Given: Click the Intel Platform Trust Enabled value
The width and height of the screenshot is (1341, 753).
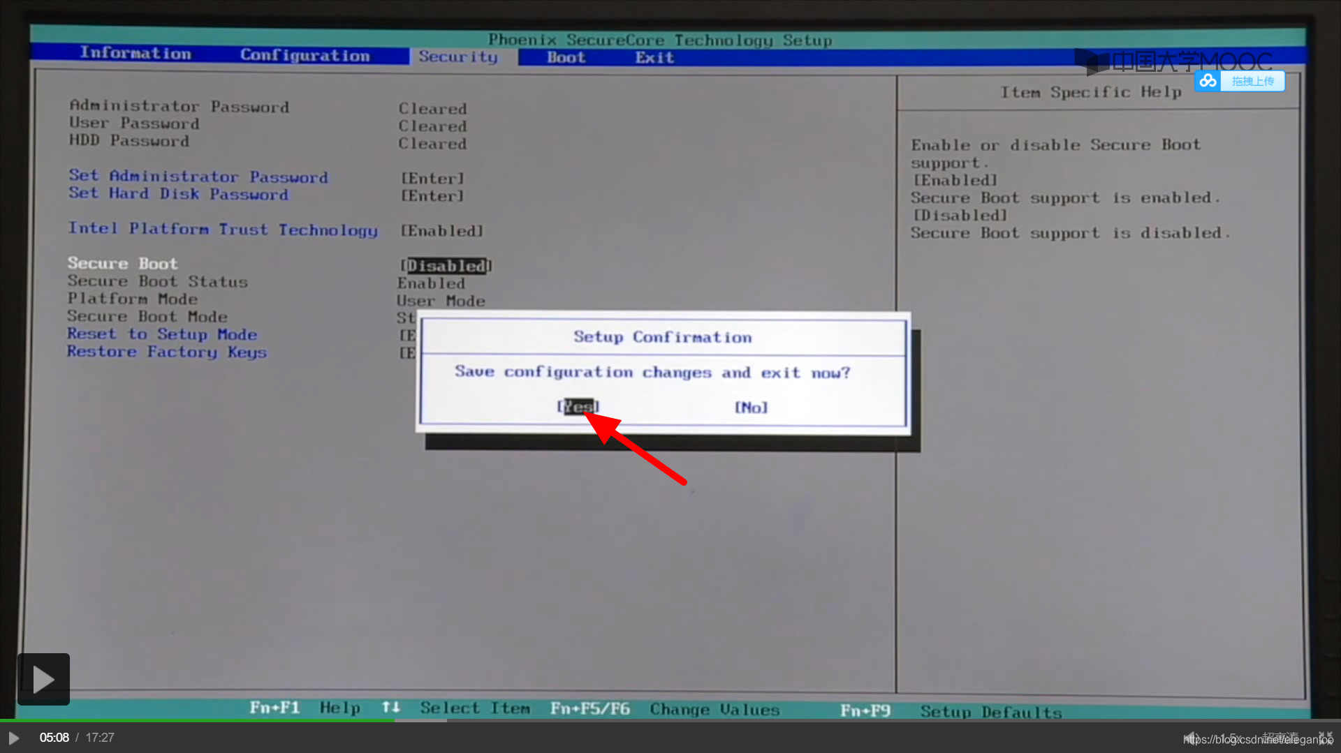Looking at the screenshot, I should 441,230.
